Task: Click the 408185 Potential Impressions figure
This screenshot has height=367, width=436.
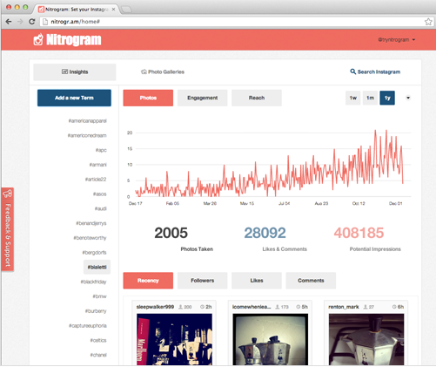Action: tap(359, 233)
